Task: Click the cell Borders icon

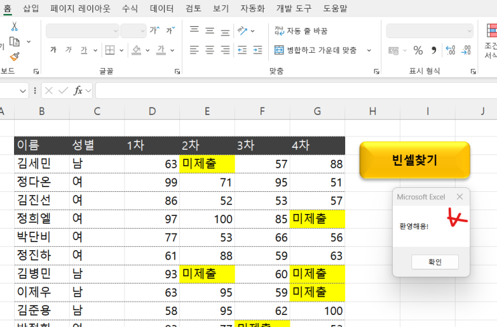Action: [x=110, y=50]
